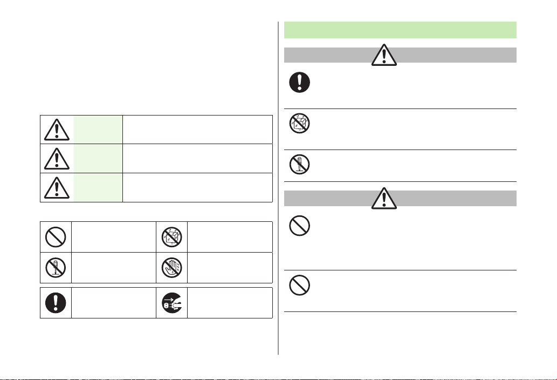The width and height of the screenshot is (557, 380).
Task: Click exclamation circle beneath the upper gray banner
Action: point(299,83)
